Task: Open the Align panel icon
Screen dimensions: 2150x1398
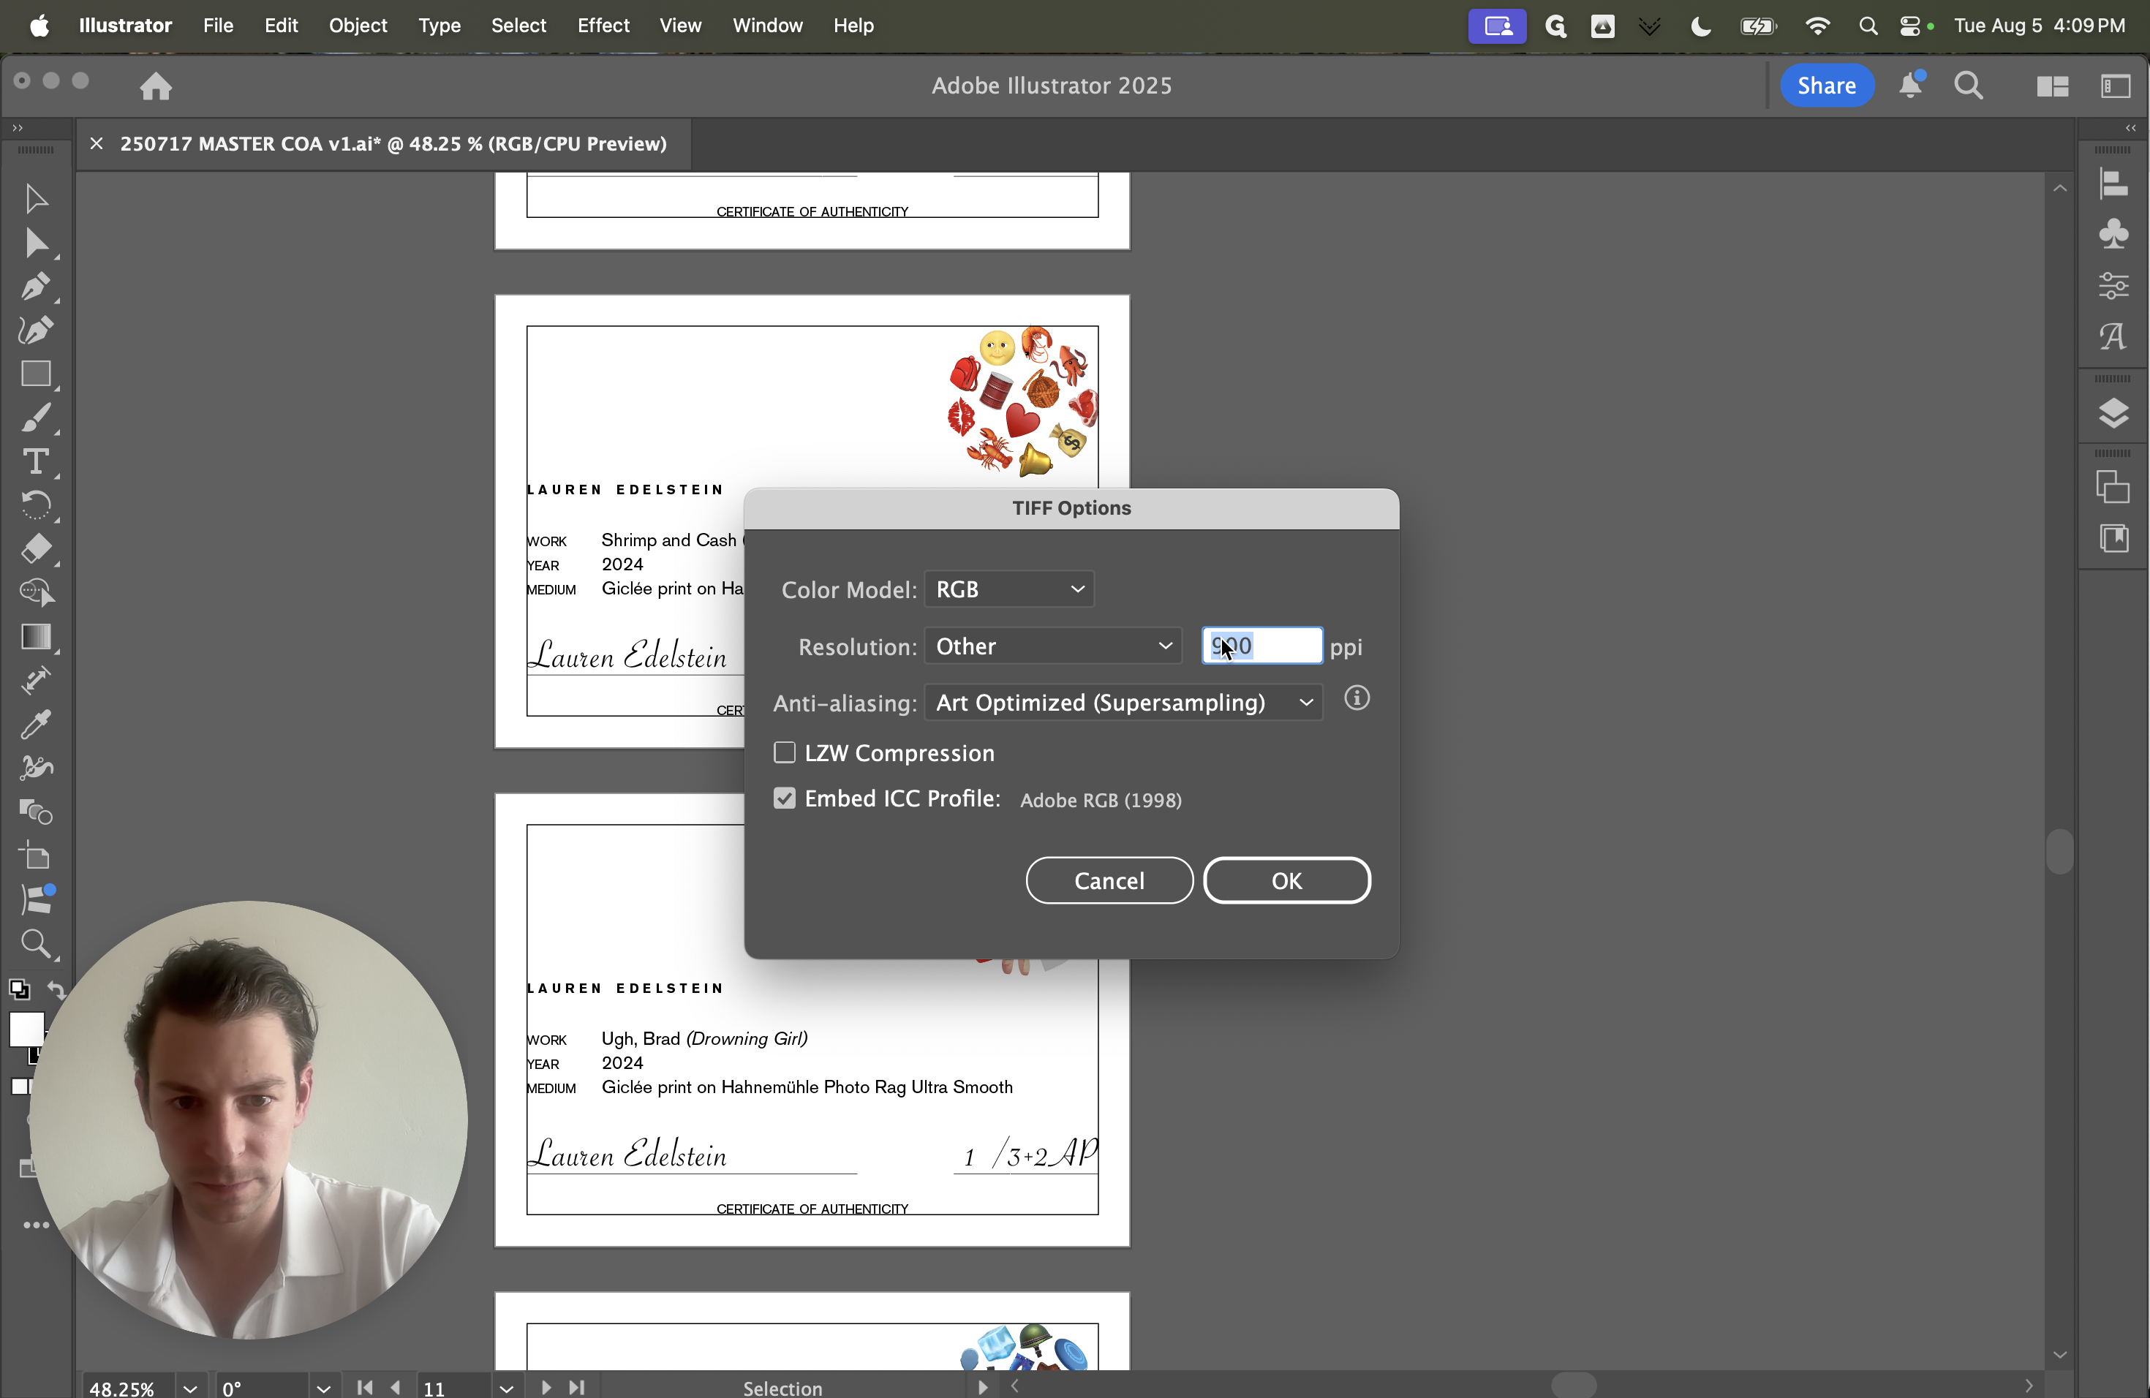Action: (x=2113, y=184)
